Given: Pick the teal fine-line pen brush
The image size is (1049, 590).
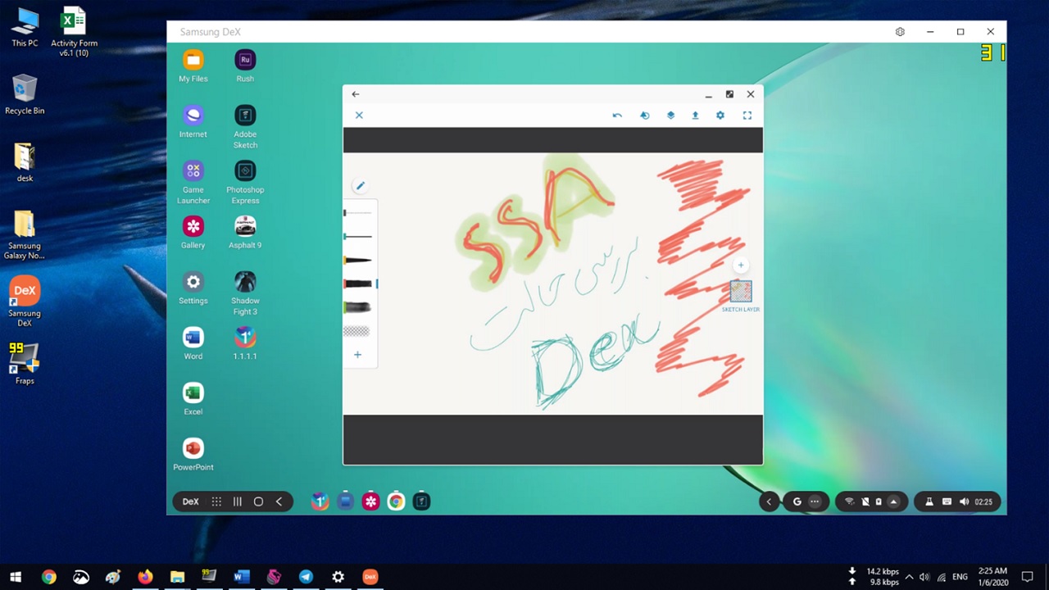Looking at the screenshot, I should [358, 236].
